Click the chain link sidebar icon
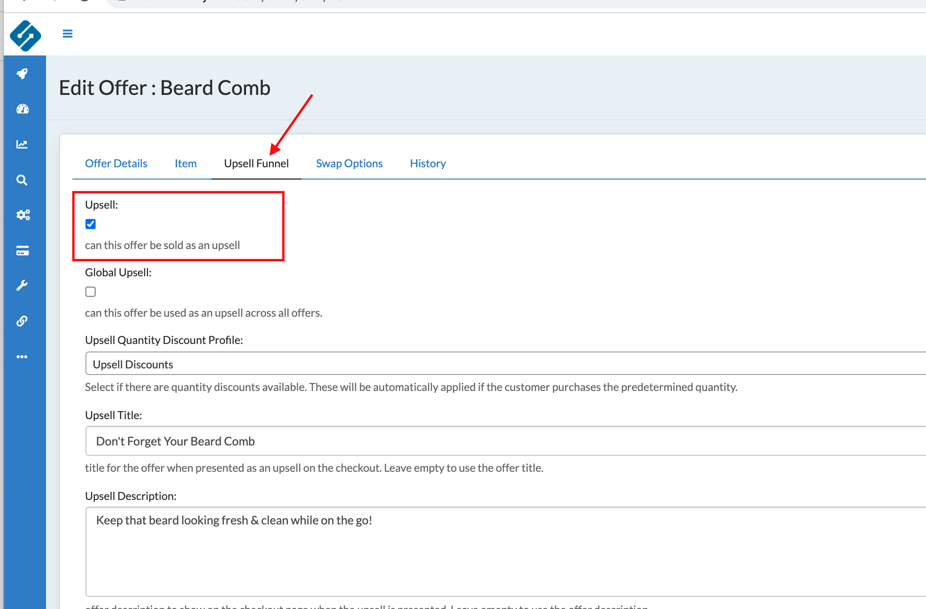Viewport: 926px width, 609px height. point(22,321)
